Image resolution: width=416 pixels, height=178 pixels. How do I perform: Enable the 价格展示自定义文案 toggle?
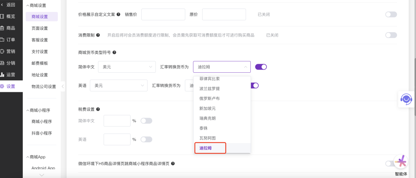pos(391,14)
